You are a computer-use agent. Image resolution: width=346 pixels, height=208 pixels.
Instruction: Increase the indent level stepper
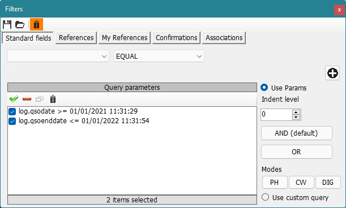click(x=296, y=112)
